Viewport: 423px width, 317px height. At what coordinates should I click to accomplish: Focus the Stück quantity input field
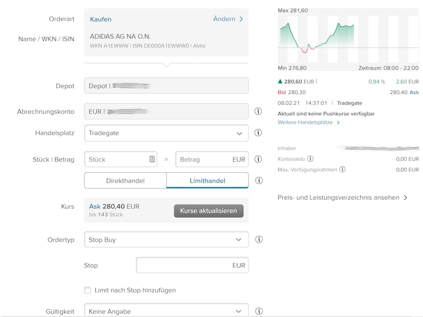click(121, 159)
